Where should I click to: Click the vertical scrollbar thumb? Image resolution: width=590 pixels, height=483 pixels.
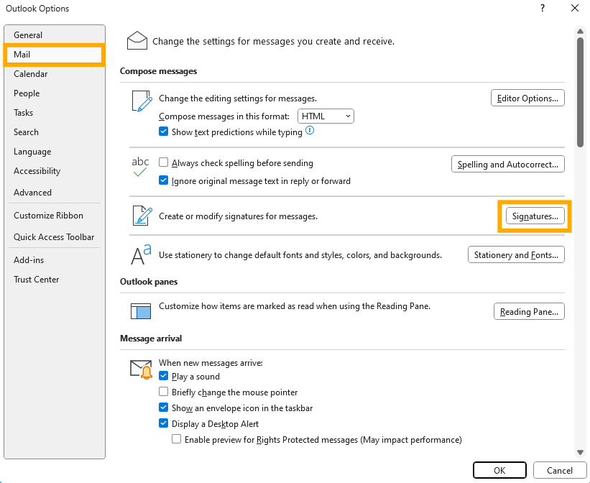580,92
